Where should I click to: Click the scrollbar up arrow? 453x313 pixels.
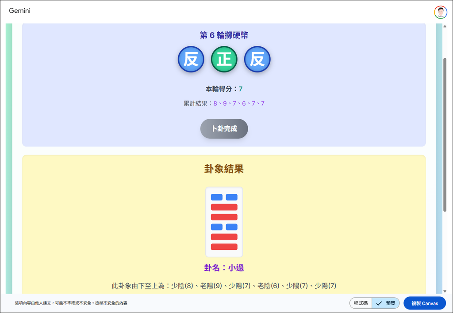445,26
